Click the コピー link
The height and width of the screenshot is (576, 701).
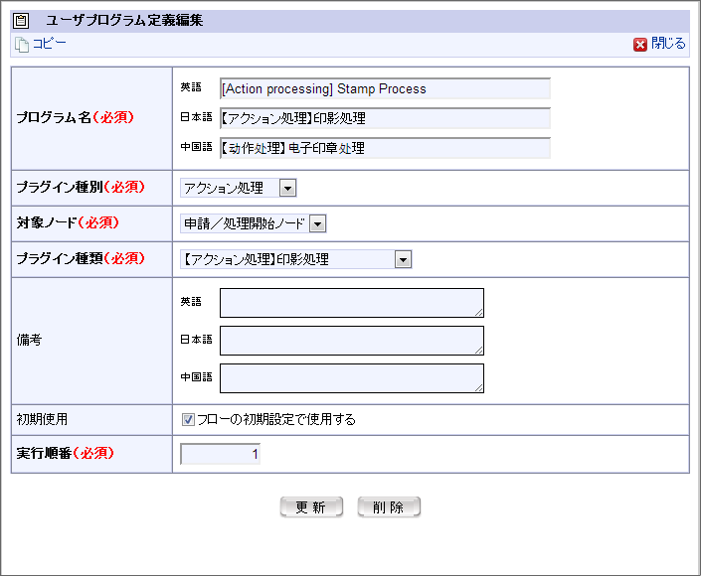(49, 44)
